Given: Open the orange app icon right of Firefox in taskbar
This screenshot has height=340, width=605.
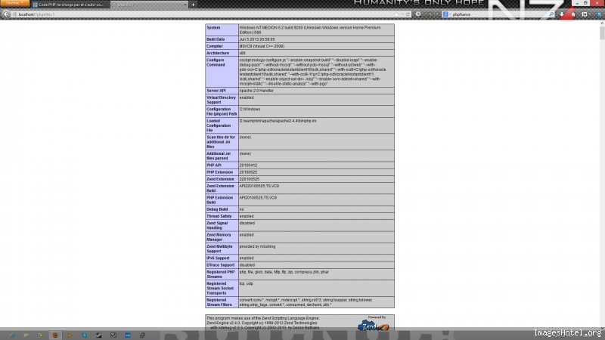Looking at the screenshot, I should [70, 335].
